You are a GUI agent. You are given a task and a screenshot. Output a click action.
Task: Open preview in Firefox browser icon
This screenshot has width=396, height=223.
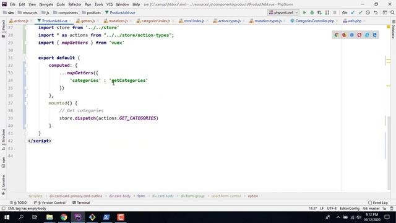click(x=344, y=35)
